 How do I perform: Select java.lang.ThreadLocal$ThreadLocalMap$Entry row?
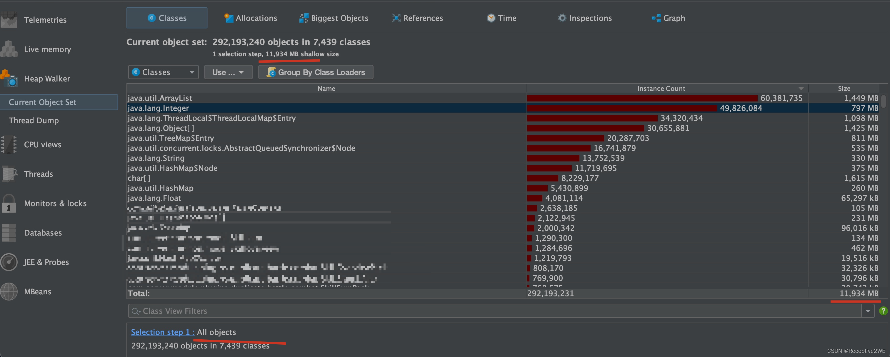pos(503,118)
